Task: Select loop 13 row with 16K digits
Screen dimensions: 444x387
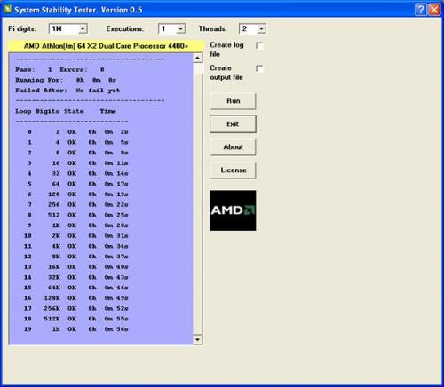Action: tap(76, 267)
